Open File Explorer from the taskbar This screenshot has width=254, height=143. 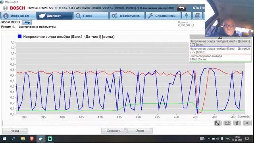tap(23, 139)
